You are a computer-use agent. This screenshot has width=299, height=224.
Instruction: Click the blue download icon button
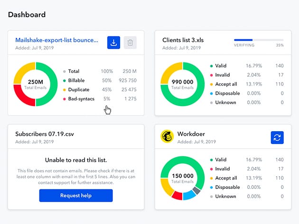coord(113,43)
